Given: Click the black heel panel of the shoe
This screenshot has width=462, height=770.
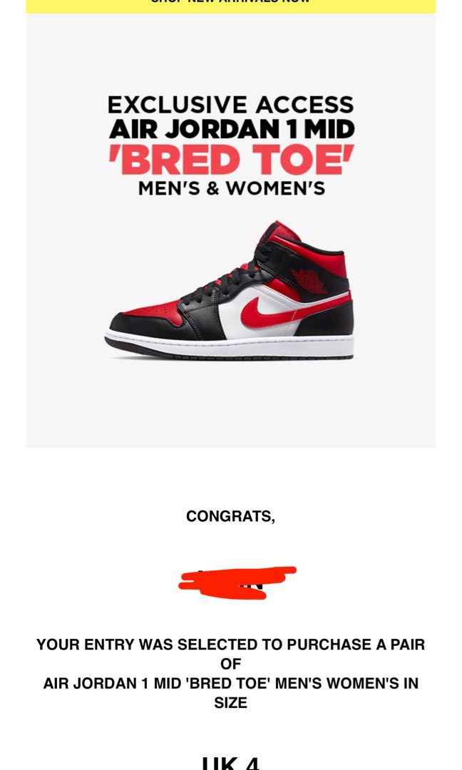Looking at the screenshot, I should [x=325, y=319].
